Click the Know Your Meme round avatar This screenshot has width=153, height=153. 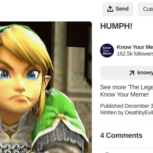(107, 51)
